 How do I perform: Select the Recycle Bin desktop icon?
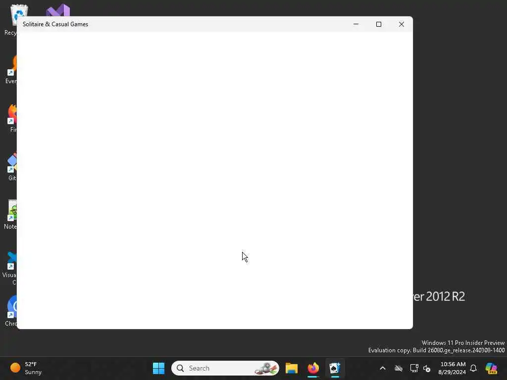pos(11,20)
